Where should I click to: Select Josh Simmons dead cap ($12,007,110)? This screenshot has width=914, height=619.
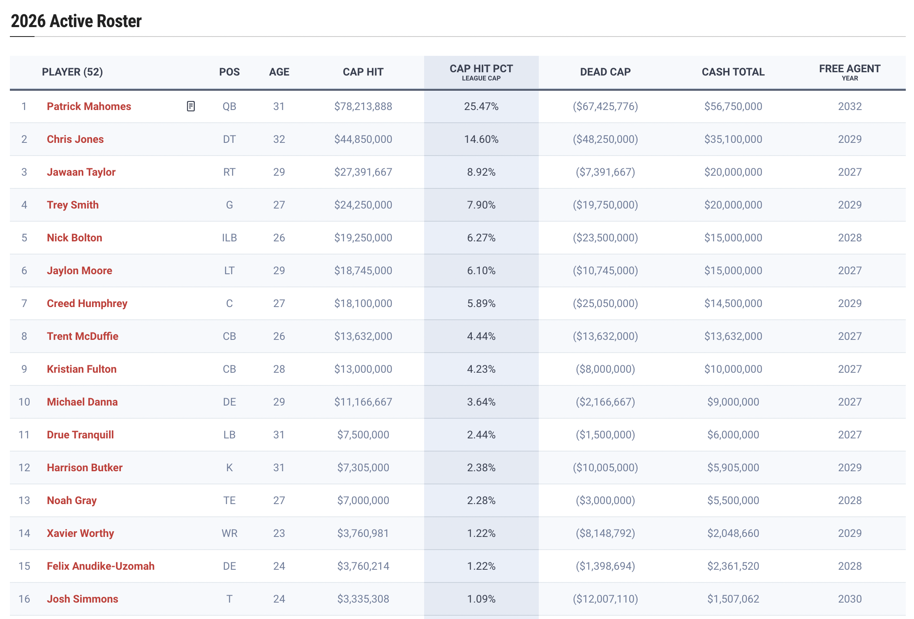605,599
